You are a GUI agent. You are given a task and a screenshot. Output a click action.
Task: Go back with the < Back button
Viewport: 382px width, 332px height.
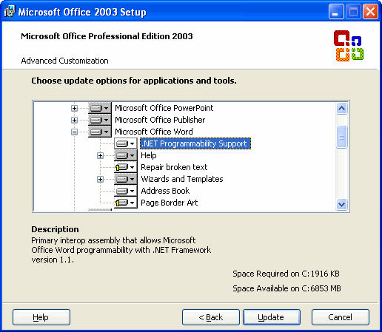(x=211, y=317)
